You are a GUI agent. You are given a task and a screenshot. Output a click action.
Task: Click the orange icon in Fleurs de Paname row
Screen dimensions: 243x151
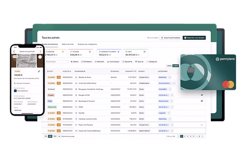[59, 125]
